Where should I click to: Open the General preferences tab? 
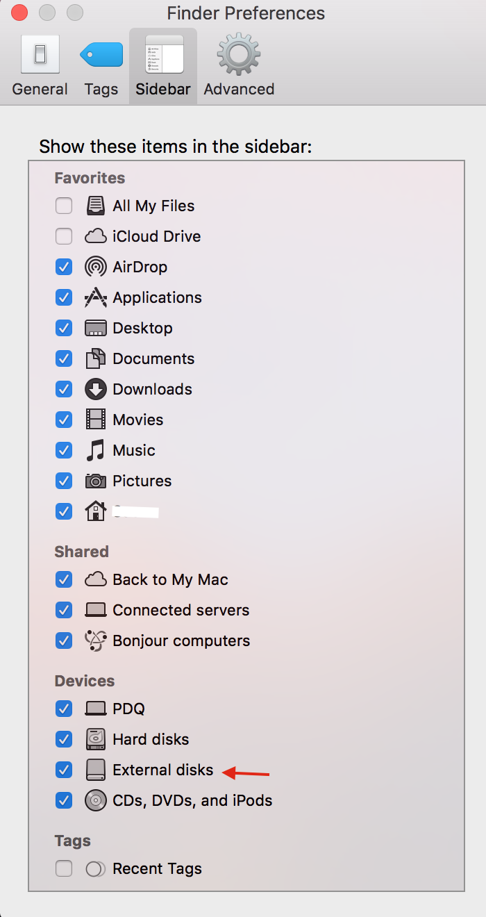[40, 66]
